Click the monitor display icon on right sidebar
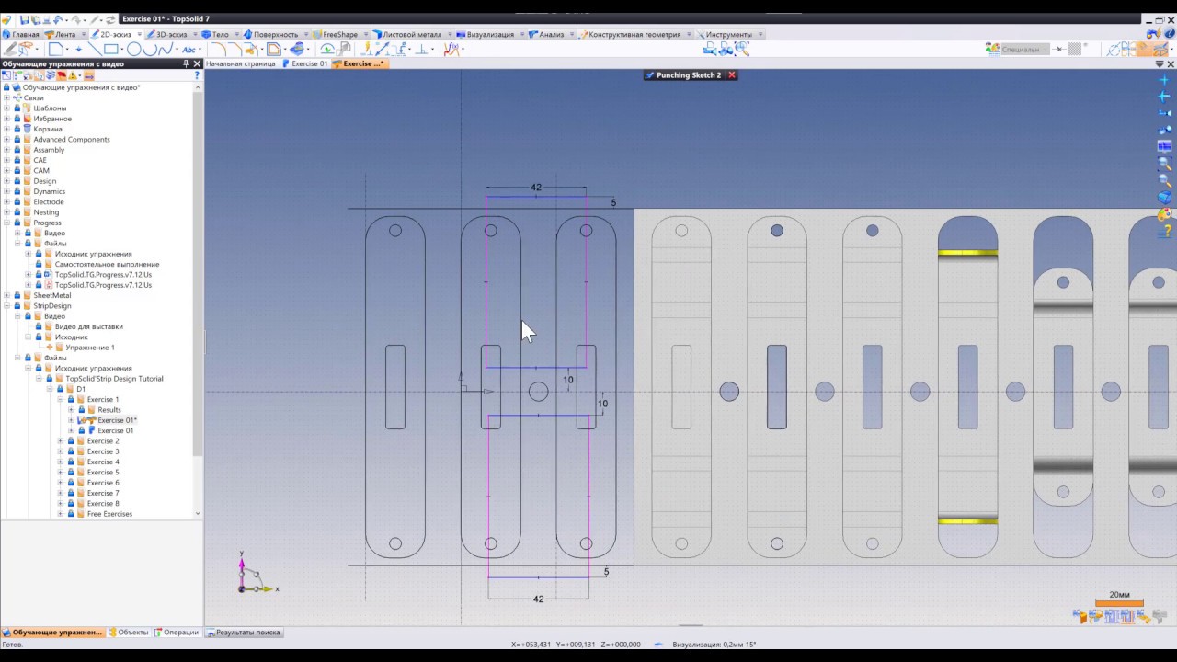This screenshot has width=1177, height=662. click(x=1164, y=146)
